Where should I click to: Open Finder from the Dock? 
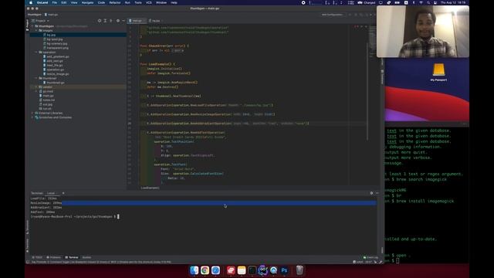tap(194, 270)
